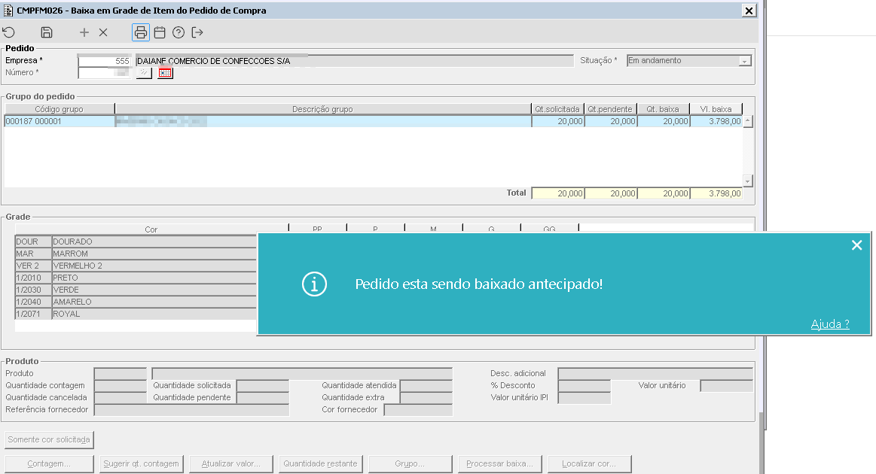
Task: Click the undo/refresh toolbar icon
Action: coord(9,32)
